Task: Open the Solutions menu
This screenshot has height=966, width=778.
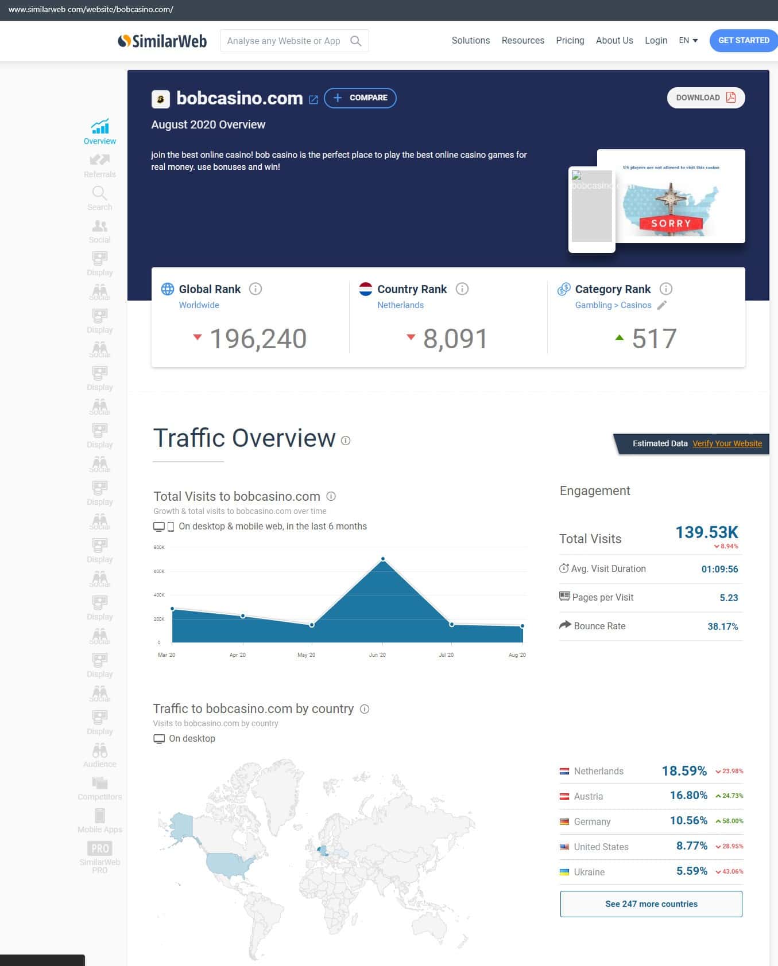Action: 471,40
